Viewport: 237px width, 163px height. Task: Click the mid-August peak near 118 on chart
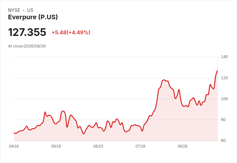(x=164, y=80)
